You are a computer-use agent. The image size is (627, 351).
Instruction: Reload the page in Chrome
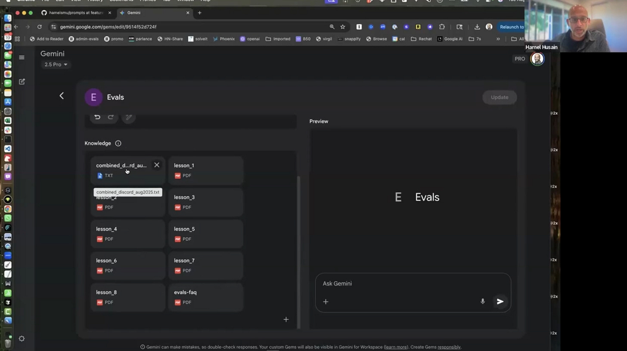[39, 27]
